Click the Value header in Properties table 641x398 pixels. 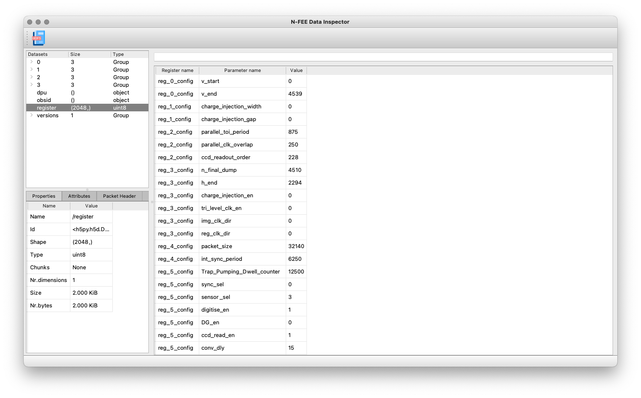[x=91, y=206]
